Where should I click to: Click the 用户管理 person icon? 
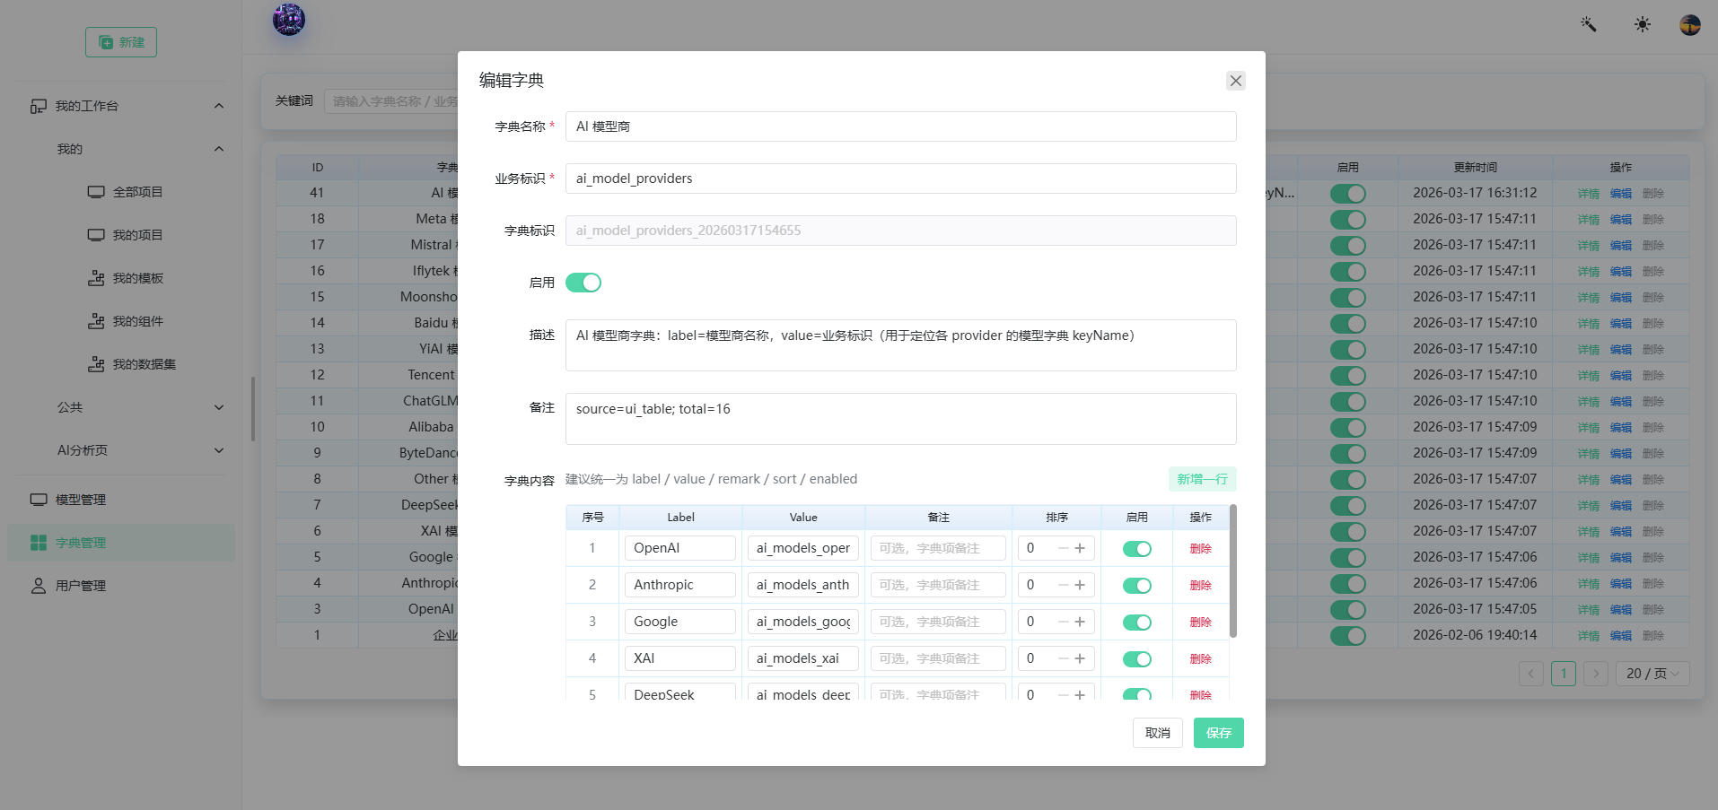[39, 586]
